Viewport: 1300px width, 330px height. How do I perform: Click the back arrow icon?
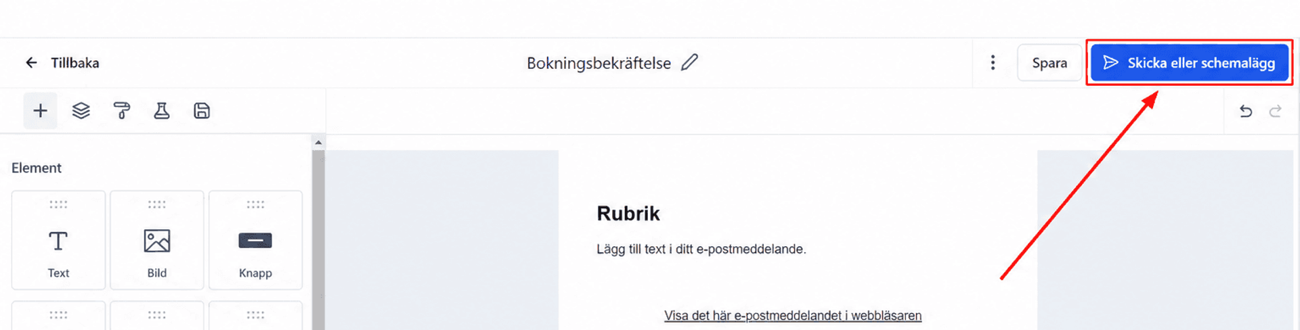(31, 63)
